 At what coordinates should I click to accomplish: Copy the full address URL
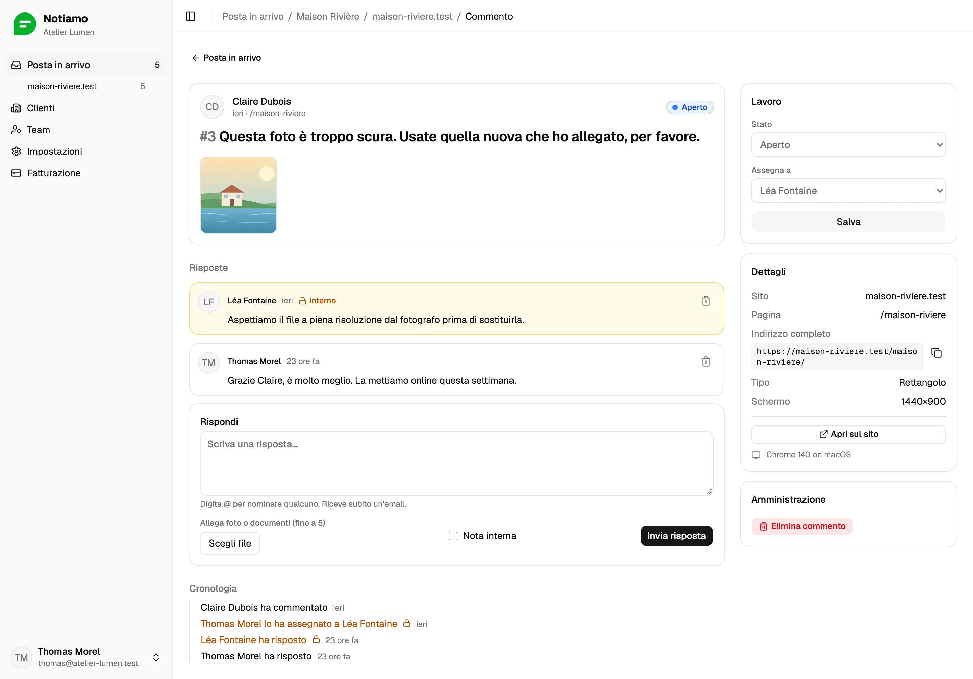click(x=936, y=352)
